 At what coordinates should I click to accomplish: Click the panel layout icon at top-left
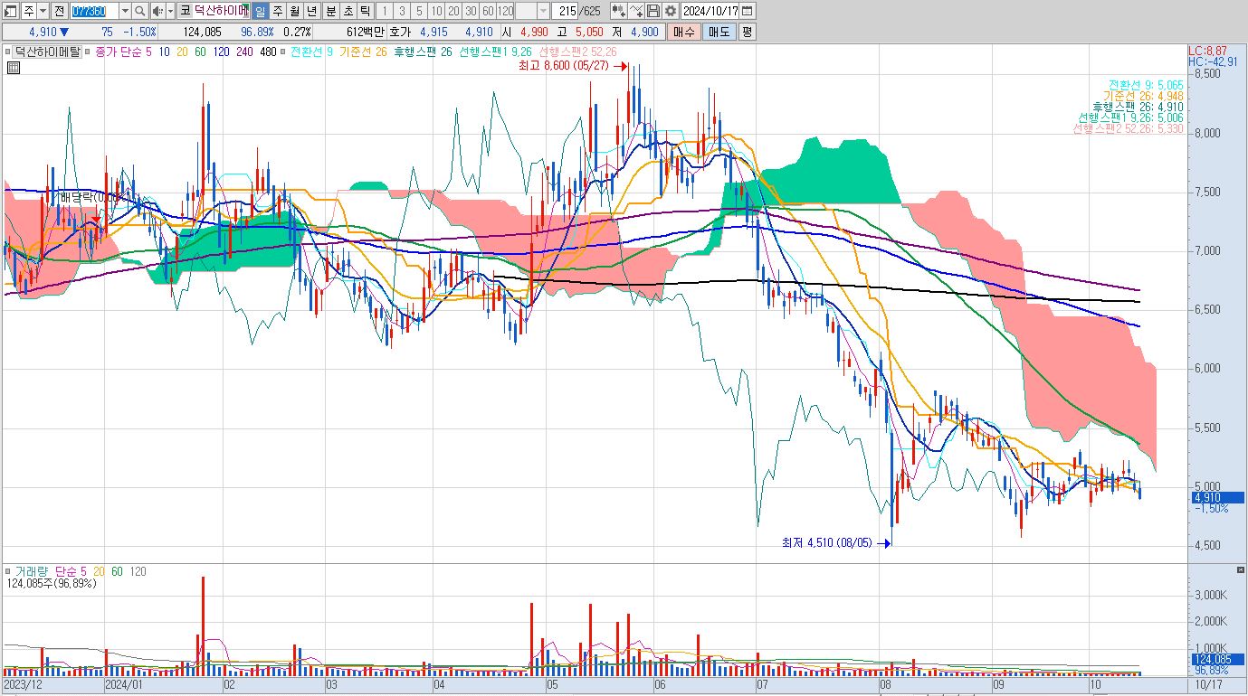click(11, 11)
